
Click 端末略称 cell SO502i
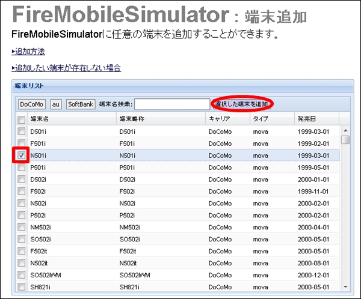click(x=129, y=239)
